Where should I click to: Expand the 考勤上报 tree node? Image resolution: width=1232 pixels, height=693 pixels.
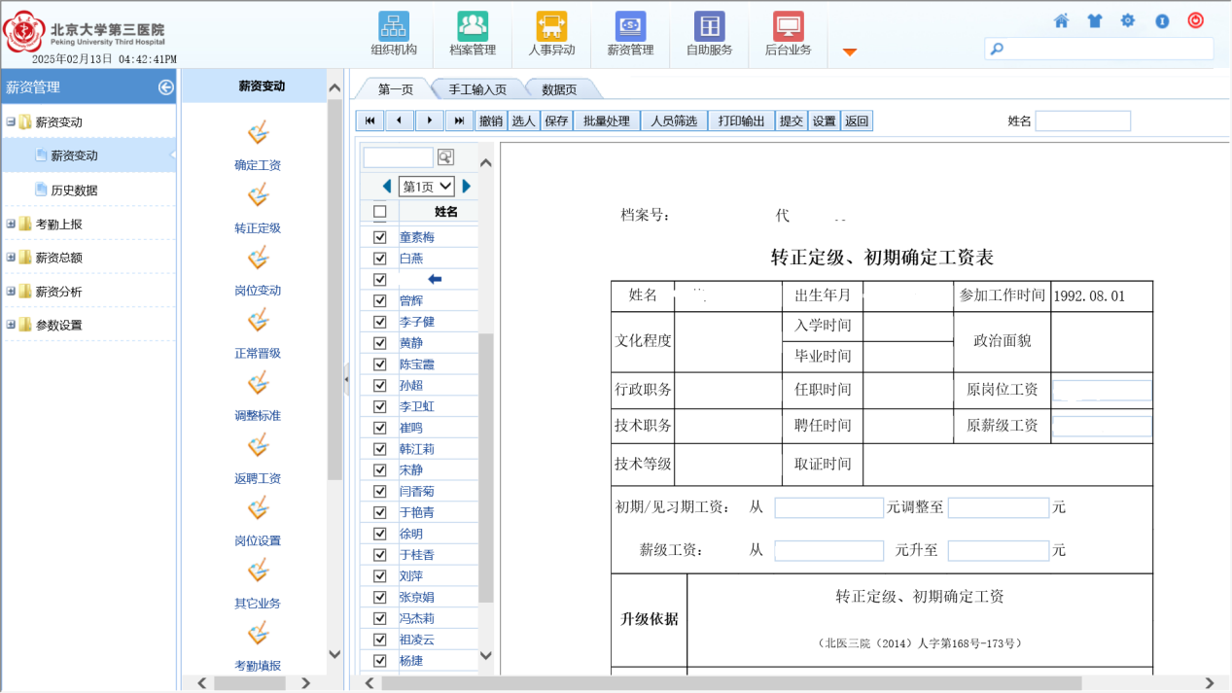12,224
